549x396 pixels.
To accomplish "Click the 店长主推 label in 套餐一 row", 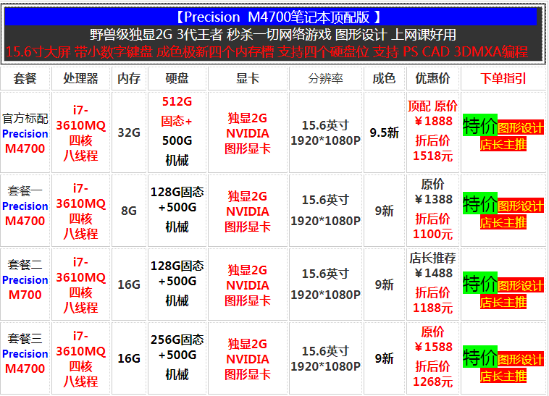I will [503, 222].
